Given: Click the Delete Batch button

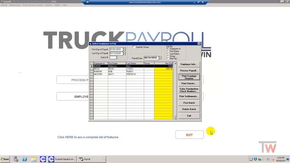Looking at the screenshot, I should 189,109.
